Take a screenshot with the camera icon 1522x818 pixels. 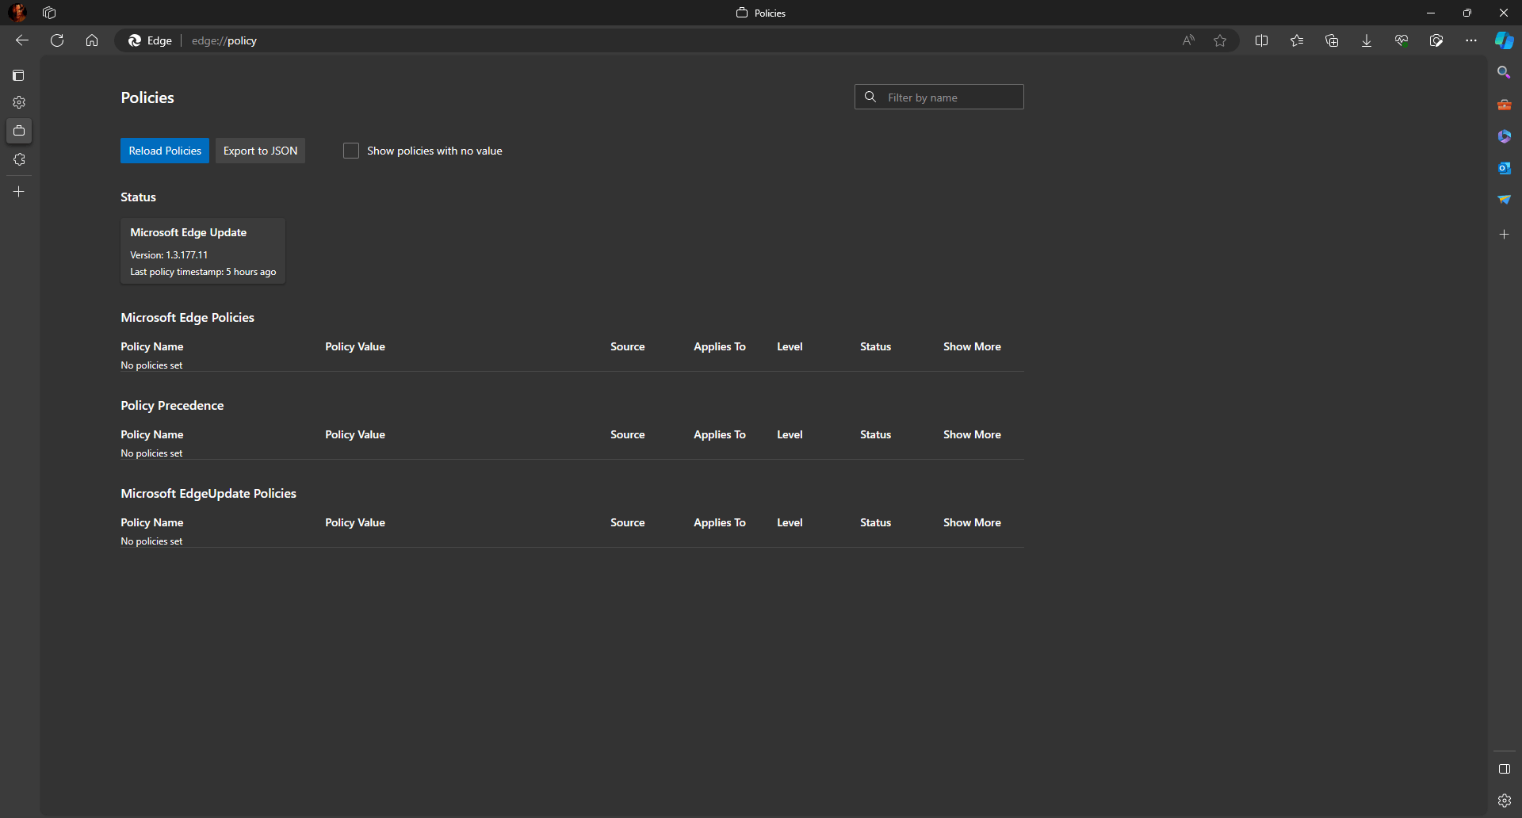(1436, 40)
